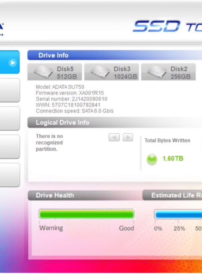Click the 25% mark on life scale
The image size is (202, 274).
coord(179,228)
